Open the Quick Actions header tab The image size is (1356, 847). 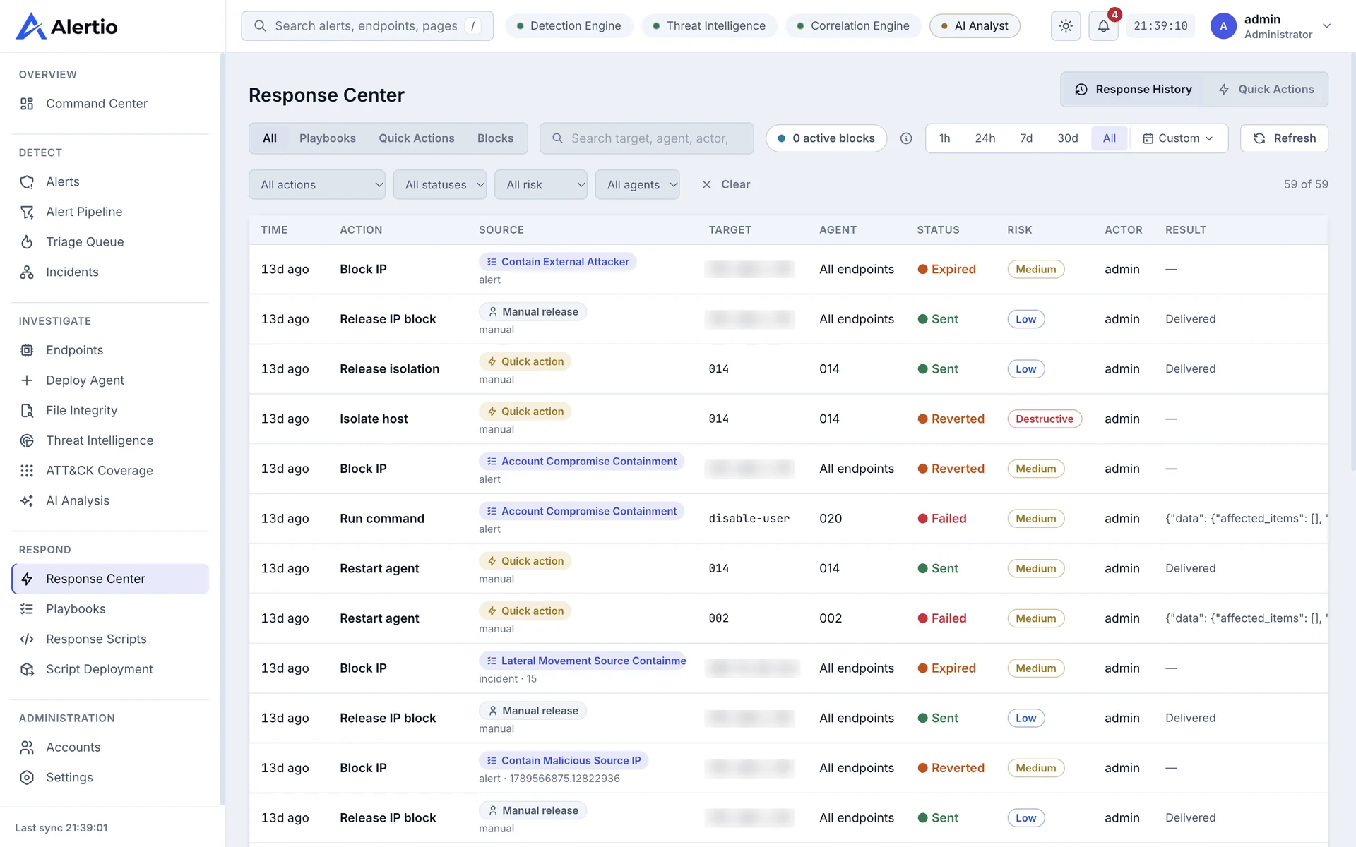point(1266,90)
